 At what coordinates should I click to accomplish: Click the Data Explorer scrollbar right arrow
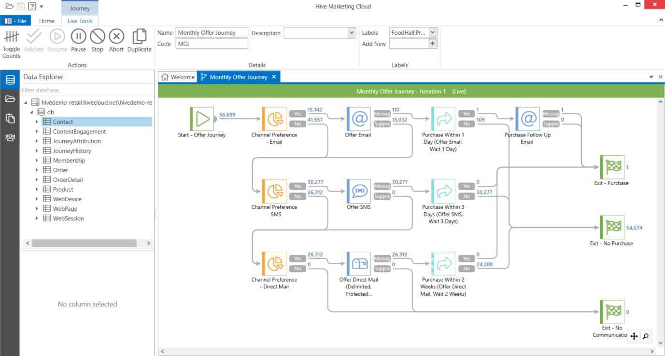(x=148, y=243)
